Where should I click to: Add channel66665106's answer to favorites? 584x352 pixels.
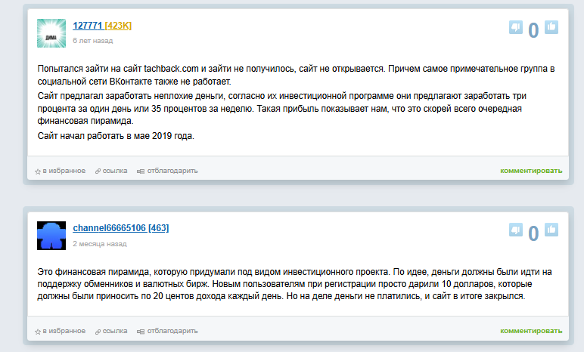[x=61, y=331]
